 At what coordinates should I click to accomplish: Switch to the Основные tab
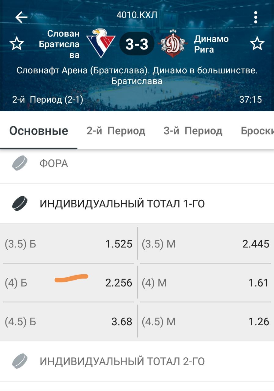point(39,131)
